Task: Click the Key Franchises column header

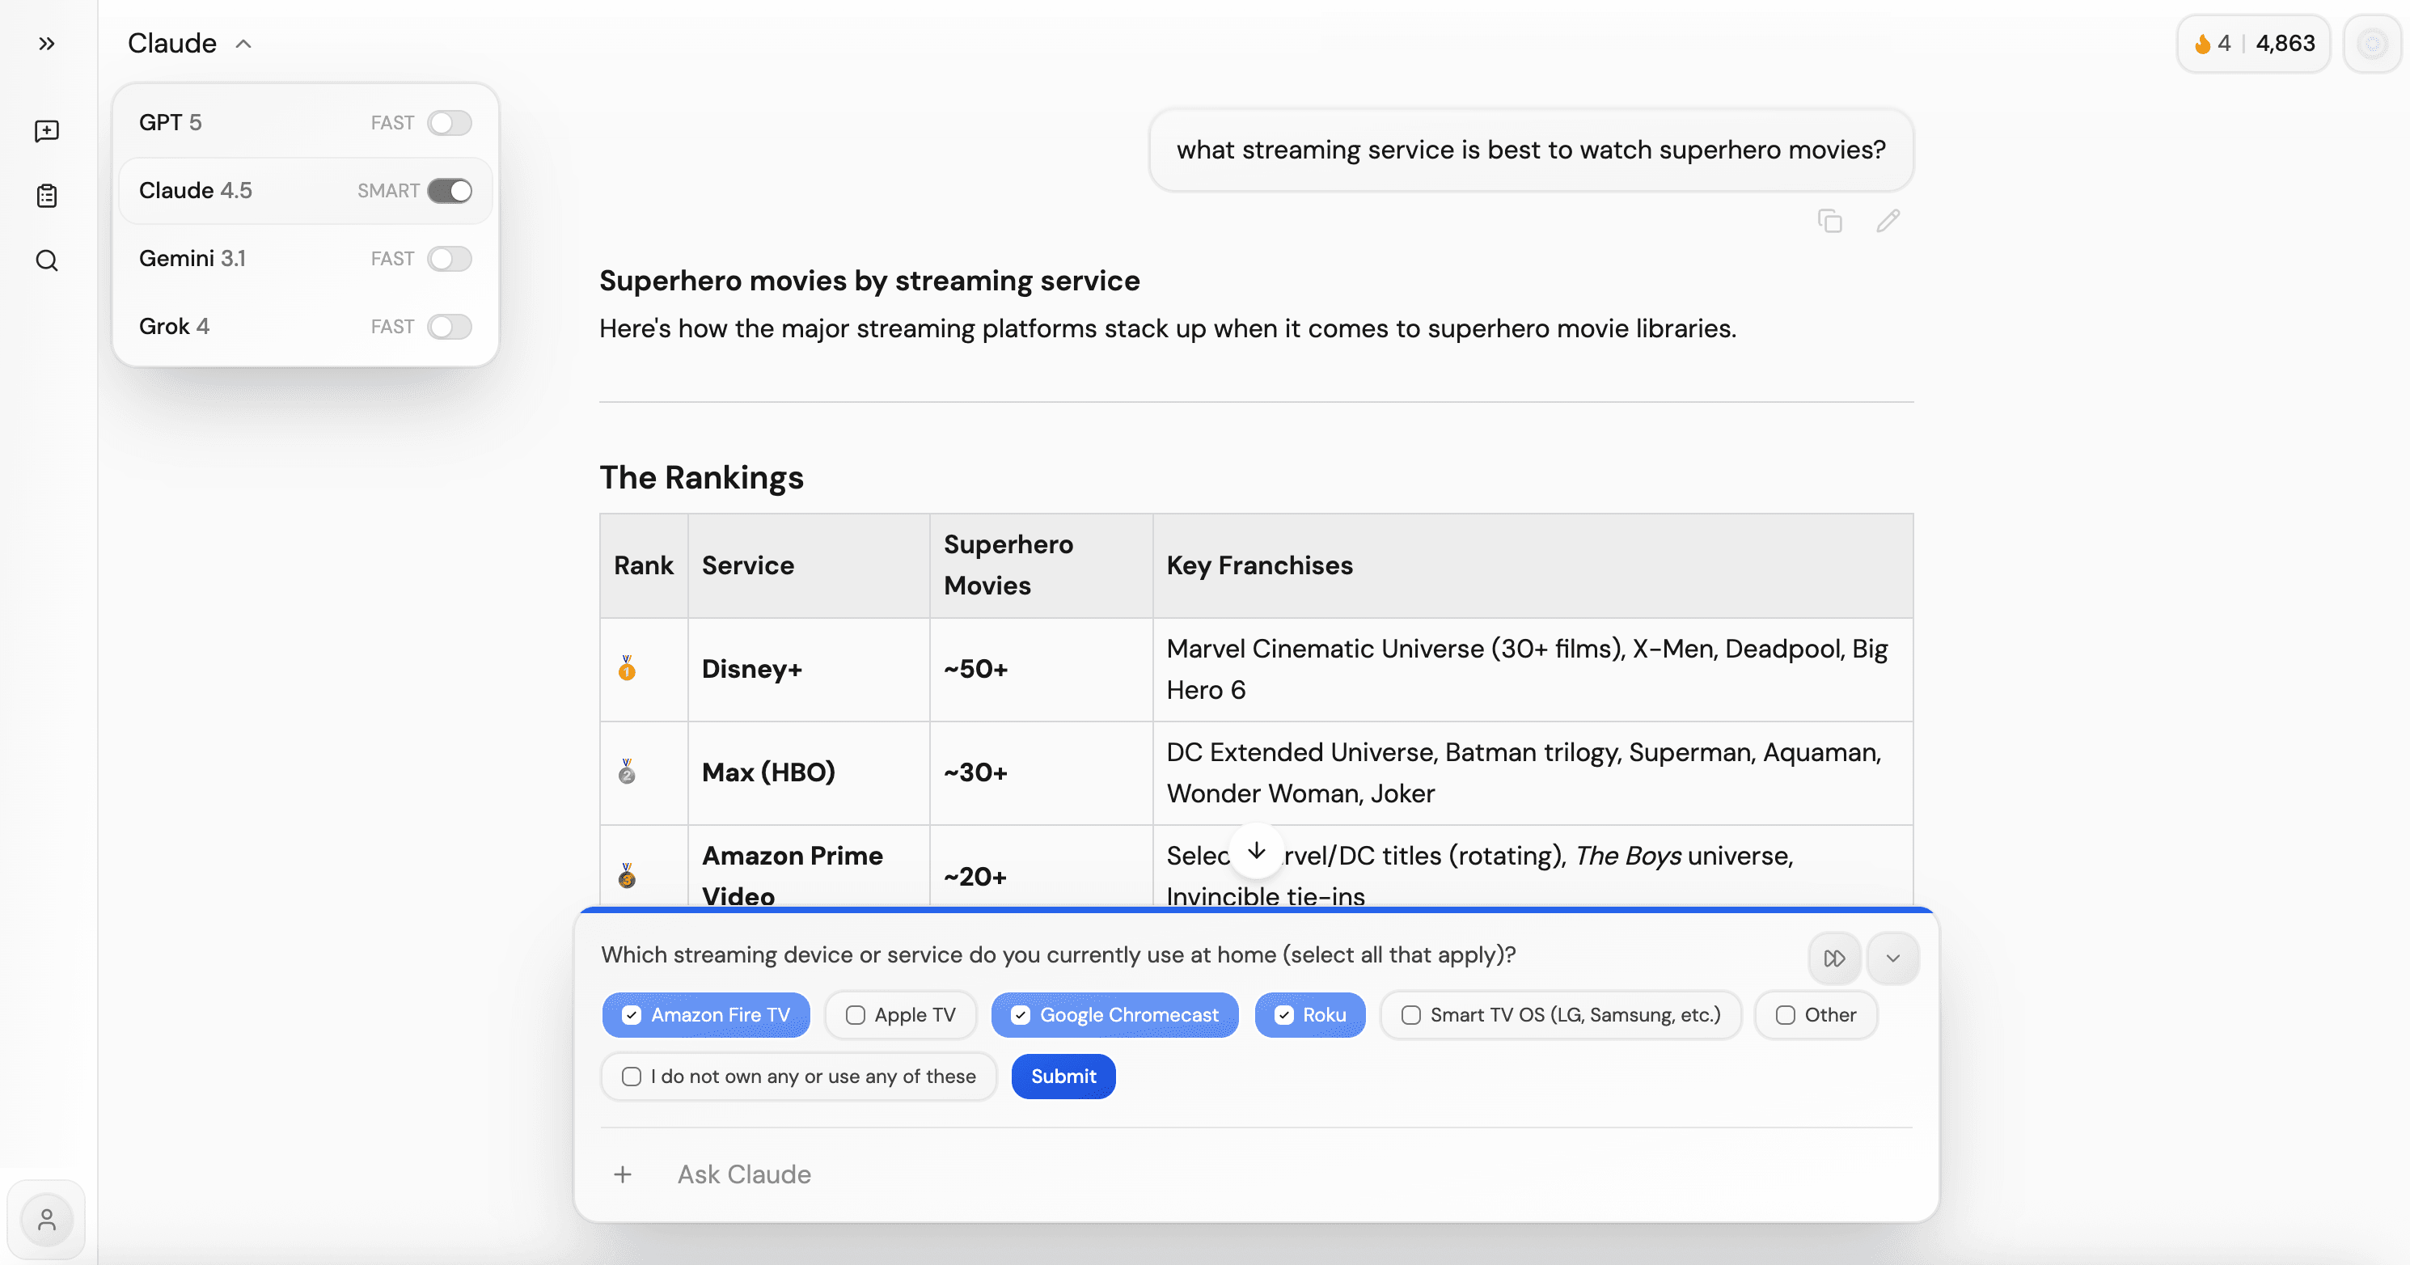Action: pos(1533,565)
